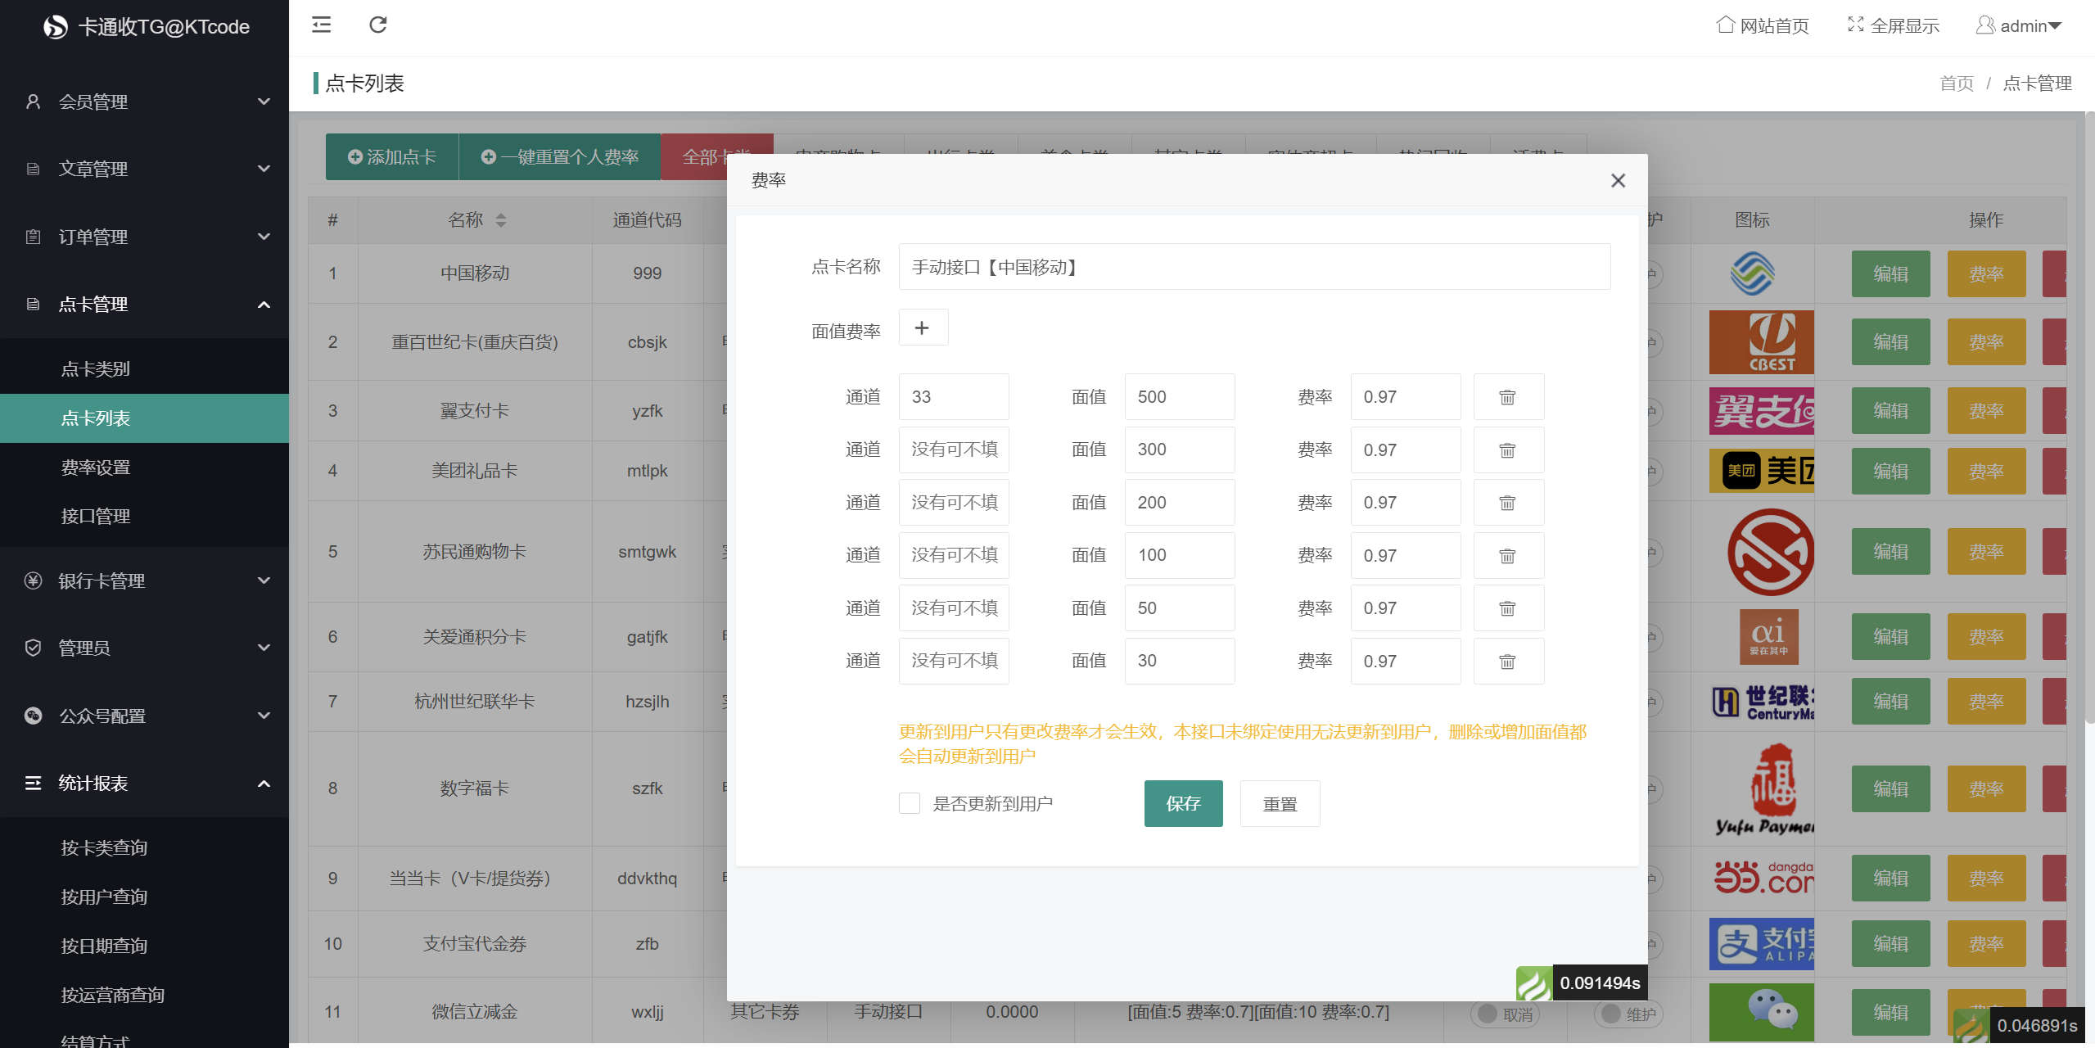2095x1048 pixels.
Task: Delete the 500 face value row
Action: 1507,397
